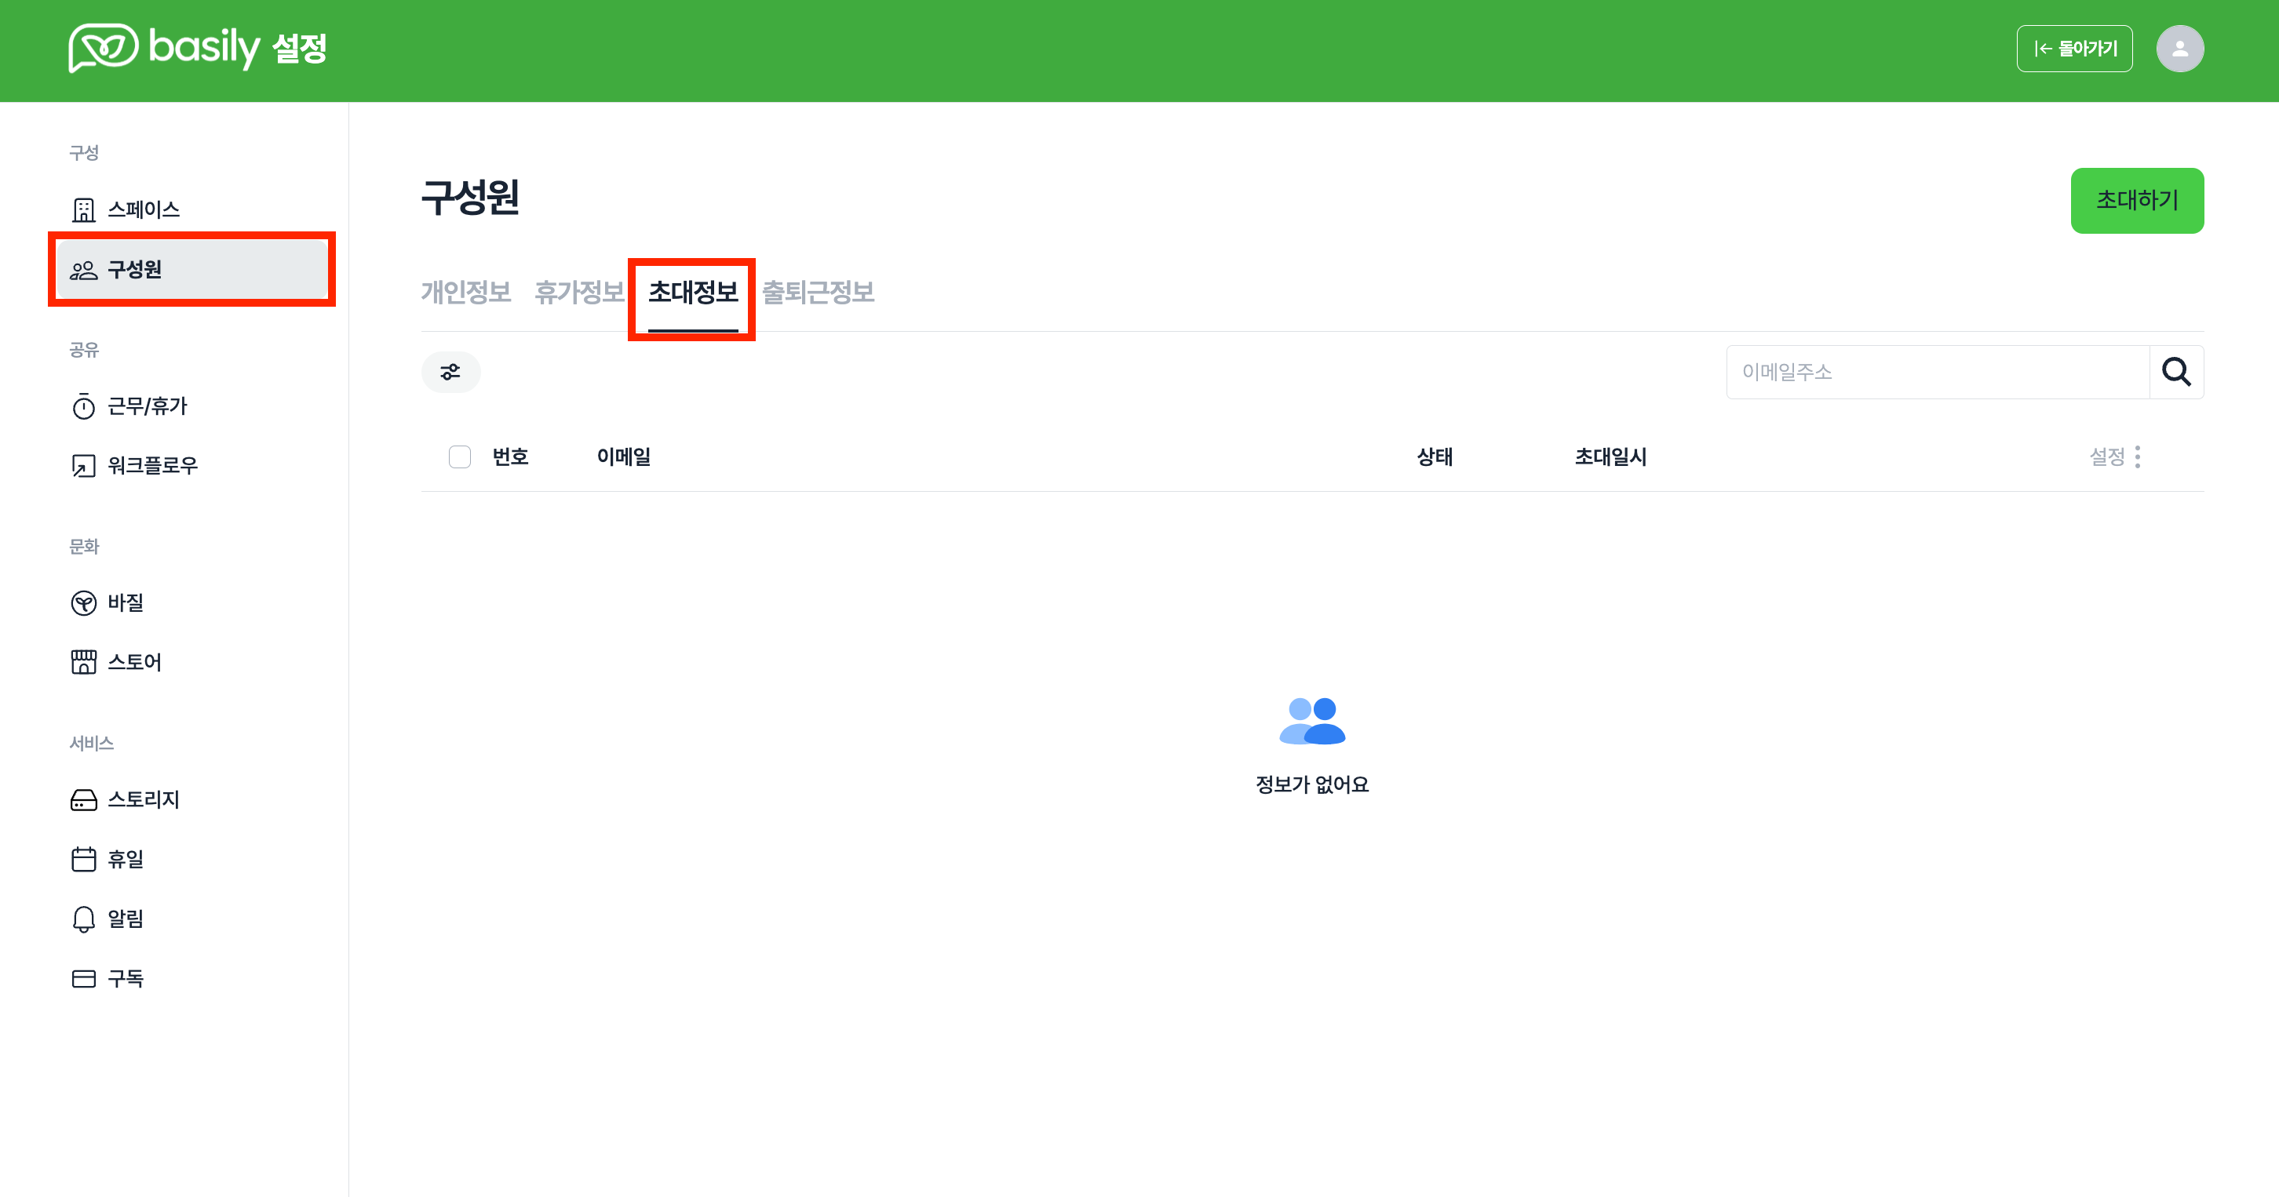The width and height of the screenshot is (2279, 1197).
Task: Open the 스토어 shop icon
Action: click(x=83, y=662)
